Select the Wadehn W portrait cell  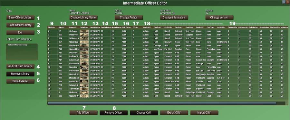(84, 96)
